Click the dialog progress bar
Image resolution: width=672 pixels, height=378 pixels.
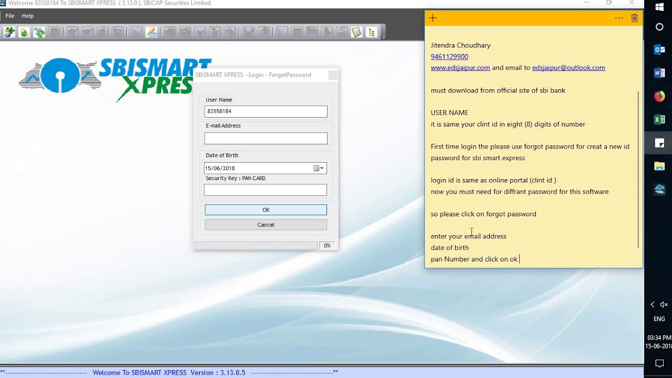(x=256, y=246)
